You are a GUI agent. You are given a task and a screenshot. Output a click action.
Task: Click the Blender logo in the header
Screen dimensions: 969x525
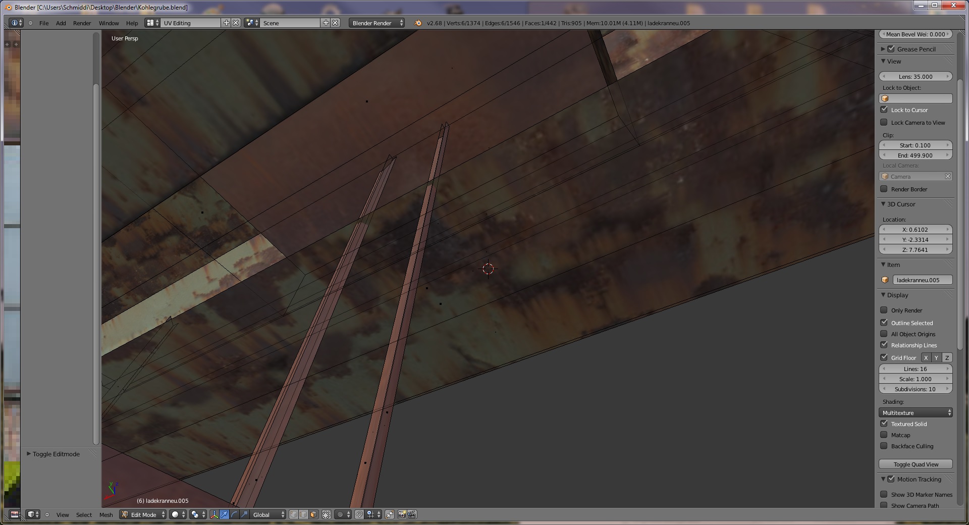(417, 23)
